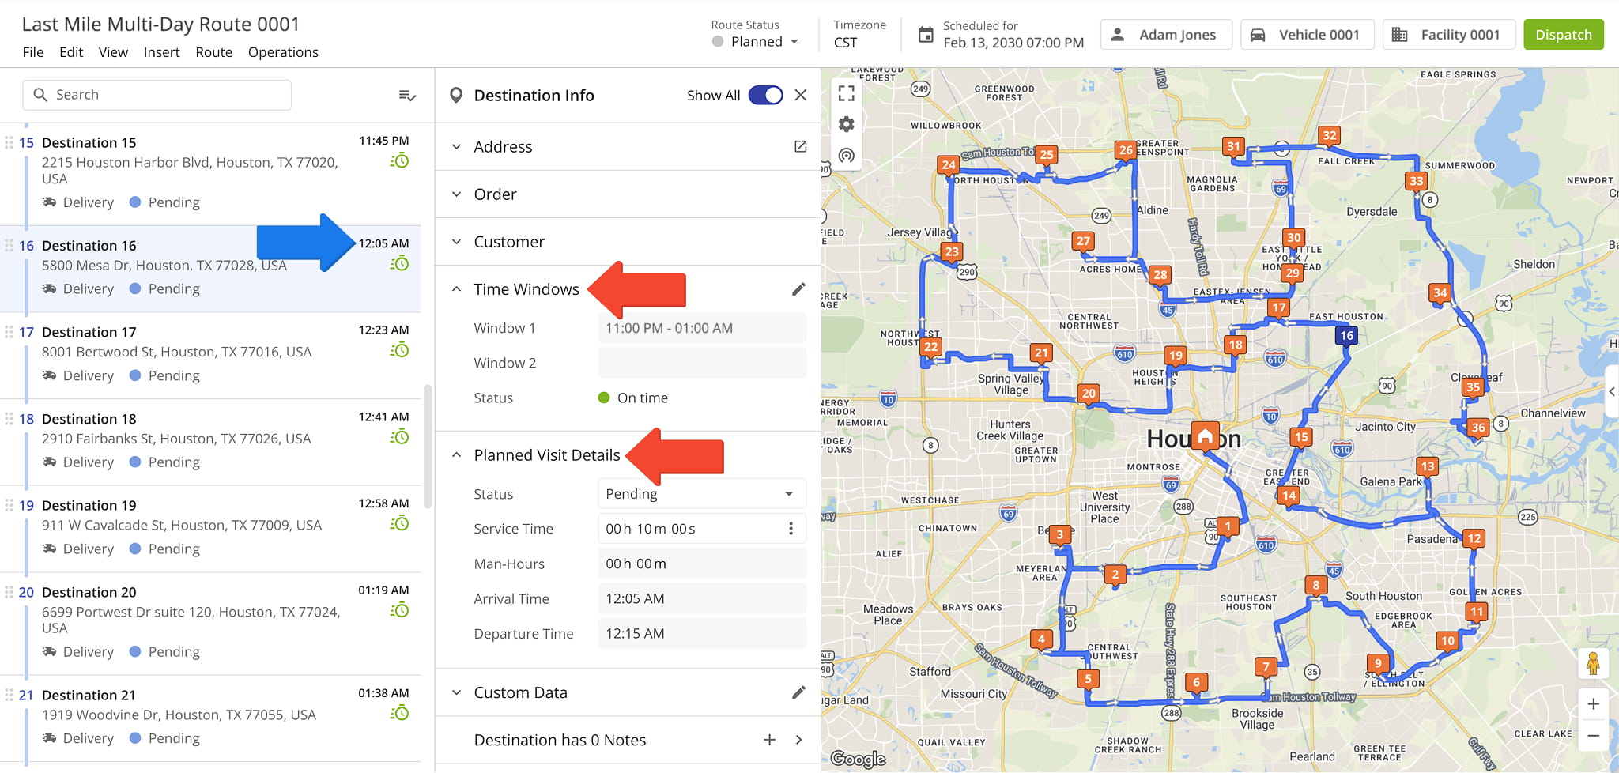The image size is (1619, 773).
Task: Zoom in on the map
Action: pyautogui.click(x=1593, y=704)
